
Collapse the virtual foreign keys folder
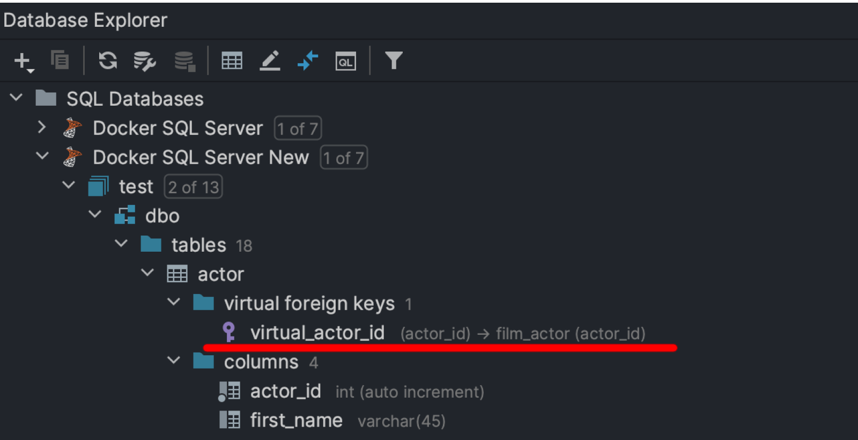tap(174, 302)
